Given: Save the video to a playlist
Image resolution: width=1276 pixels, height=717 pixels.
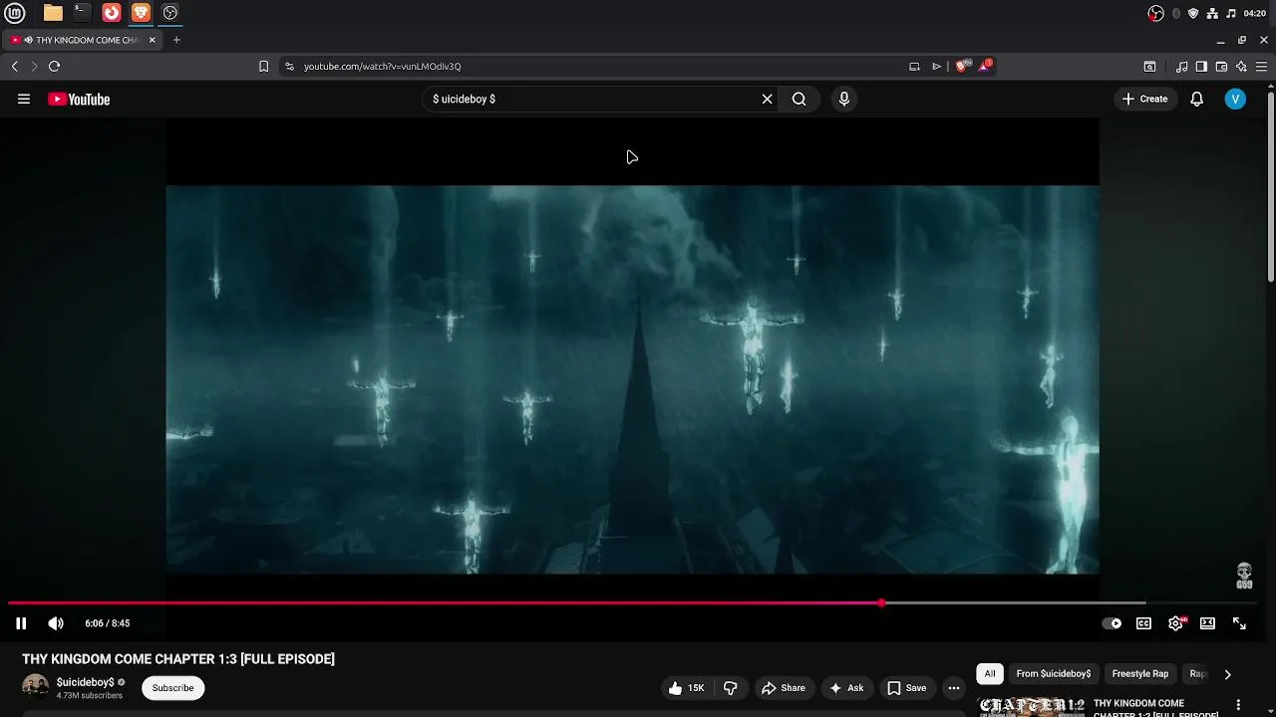Looking at the screenshot, I should click(907, 688).
